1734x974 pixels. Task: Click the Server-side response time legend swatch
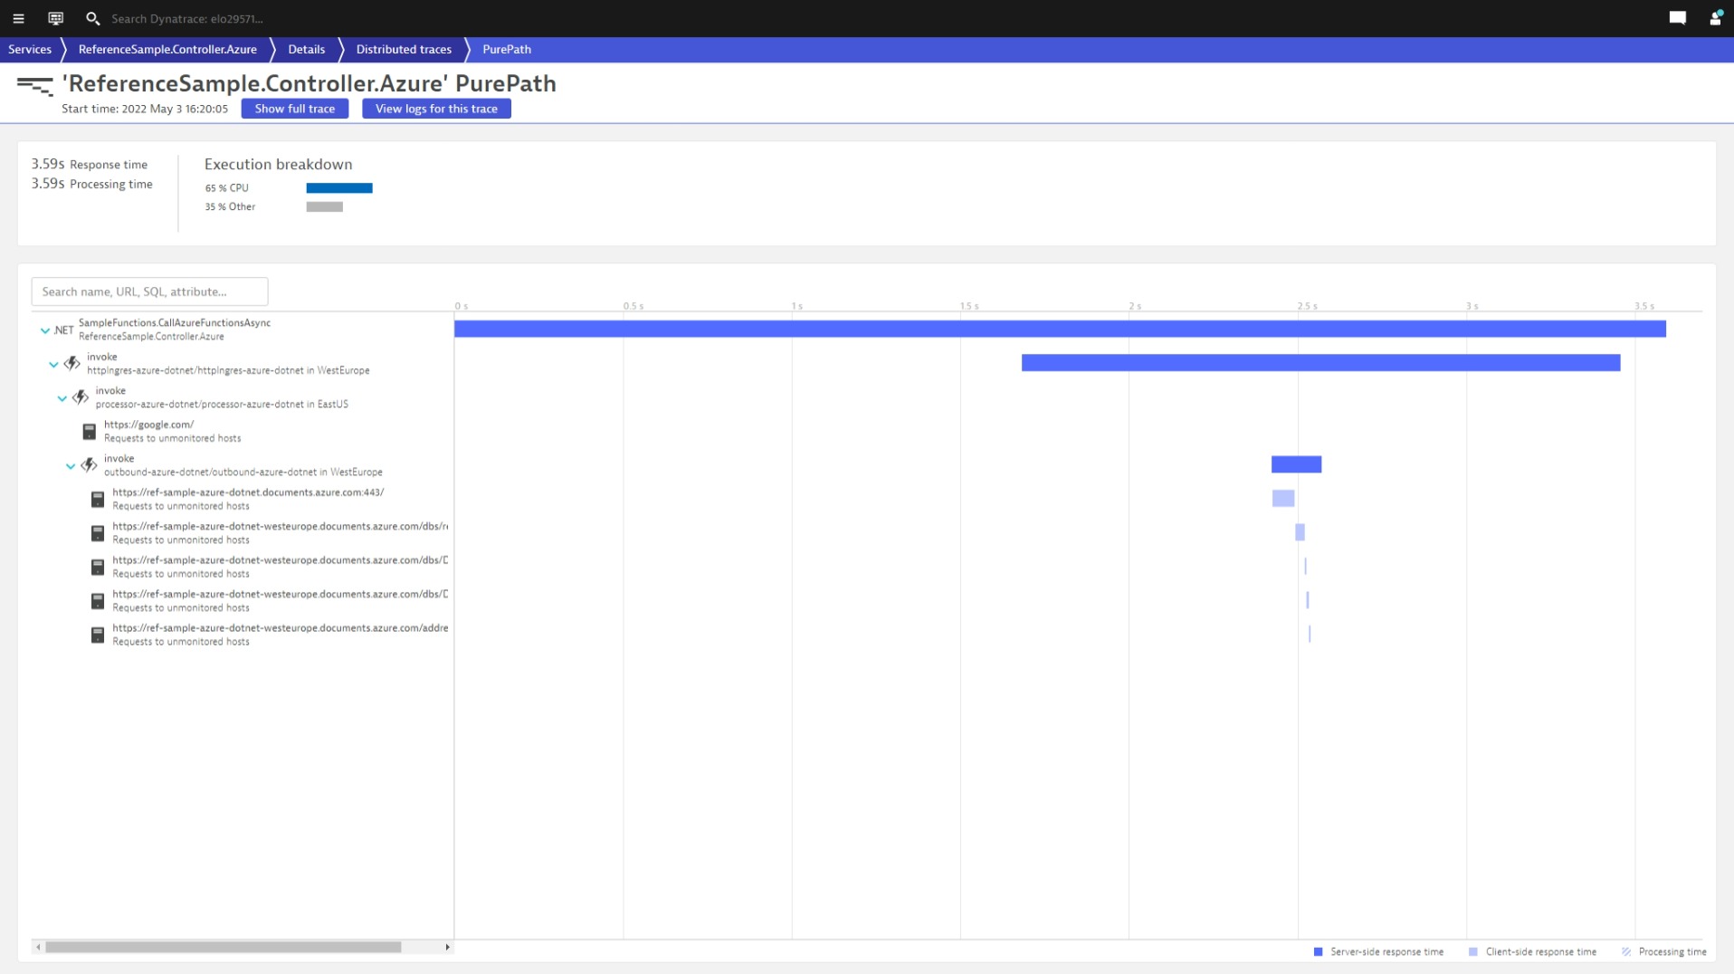[x=1318, y=951]
